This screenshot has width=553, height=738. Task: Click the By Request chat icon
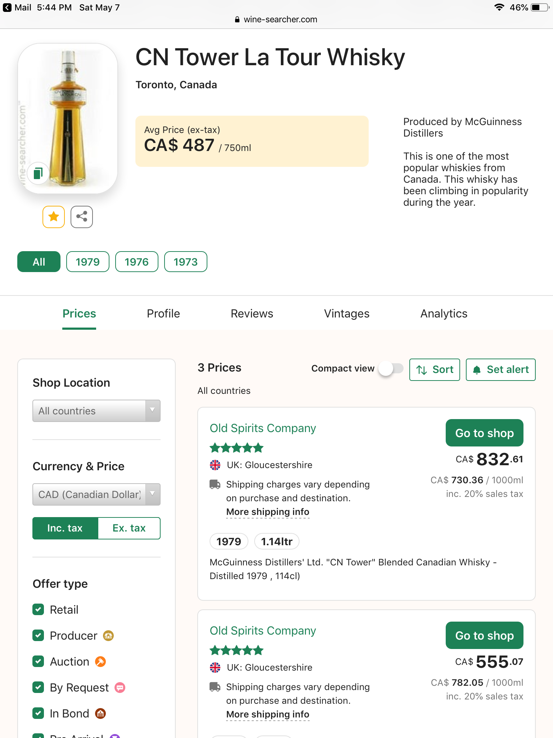(x=120, y=688)
